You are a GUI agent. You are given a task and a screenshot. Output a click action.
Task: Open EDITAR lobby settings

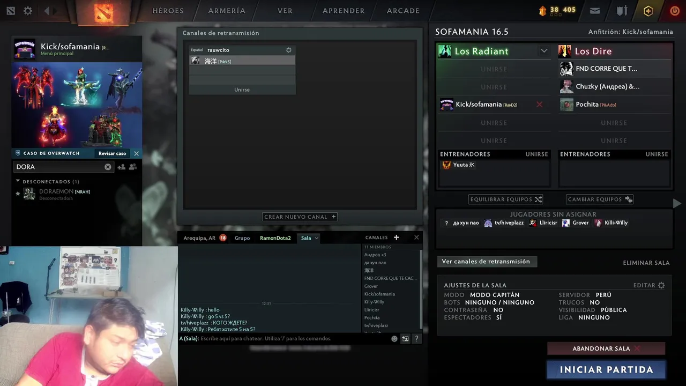(x=649, y=285)
